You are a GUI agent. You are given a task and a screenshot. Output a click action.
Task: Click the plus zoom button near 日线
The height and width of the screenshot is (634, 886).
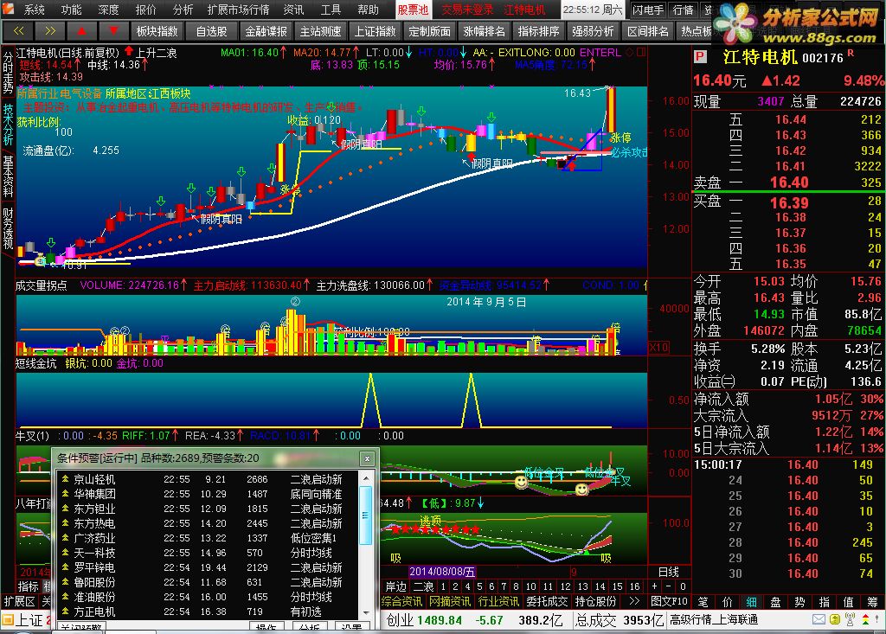pos(654,586)
